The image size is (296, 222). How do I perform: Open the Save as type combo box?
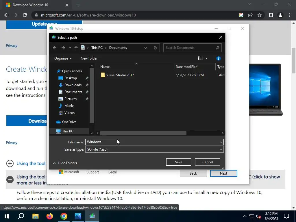coord(154,149)
